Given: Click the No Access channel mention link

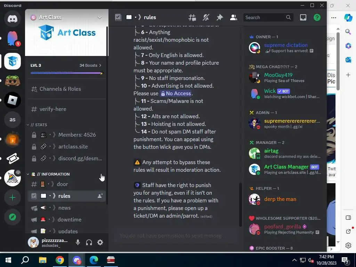Looking at the screenshot, I should (x=176, y=93).
